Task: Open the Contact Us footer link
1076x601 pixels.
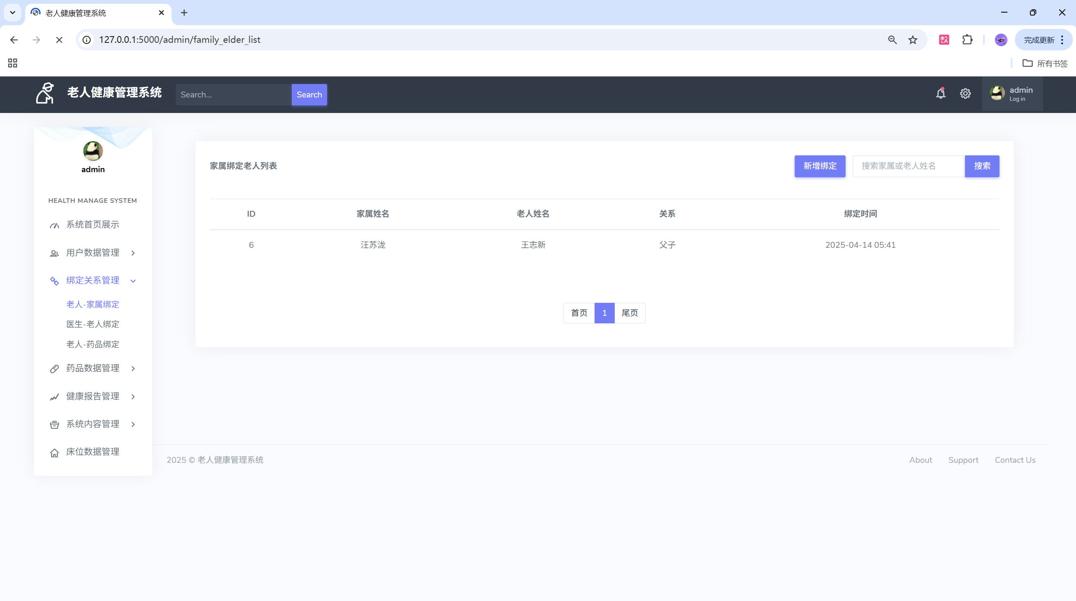Action: coord(1015,460)
